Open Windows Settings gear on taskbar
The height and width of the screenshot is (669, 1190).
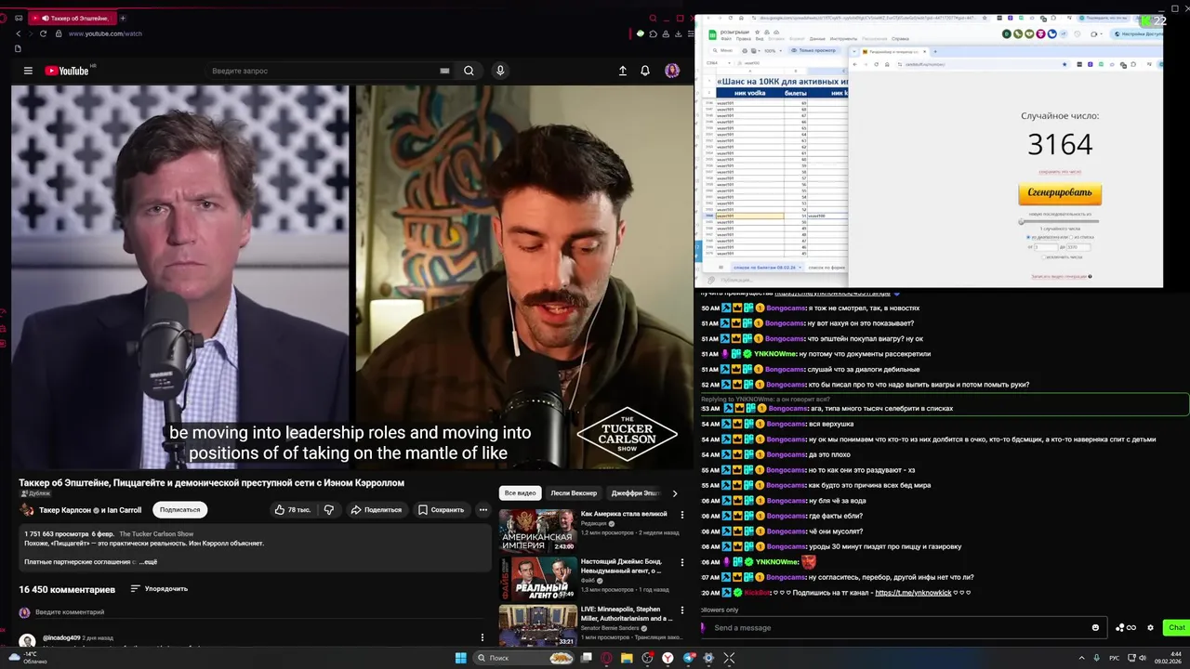click(708, 658)
